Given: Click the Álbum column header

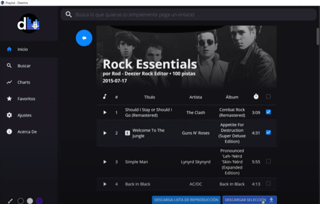Looking at the screenshot, I should 232,97.
